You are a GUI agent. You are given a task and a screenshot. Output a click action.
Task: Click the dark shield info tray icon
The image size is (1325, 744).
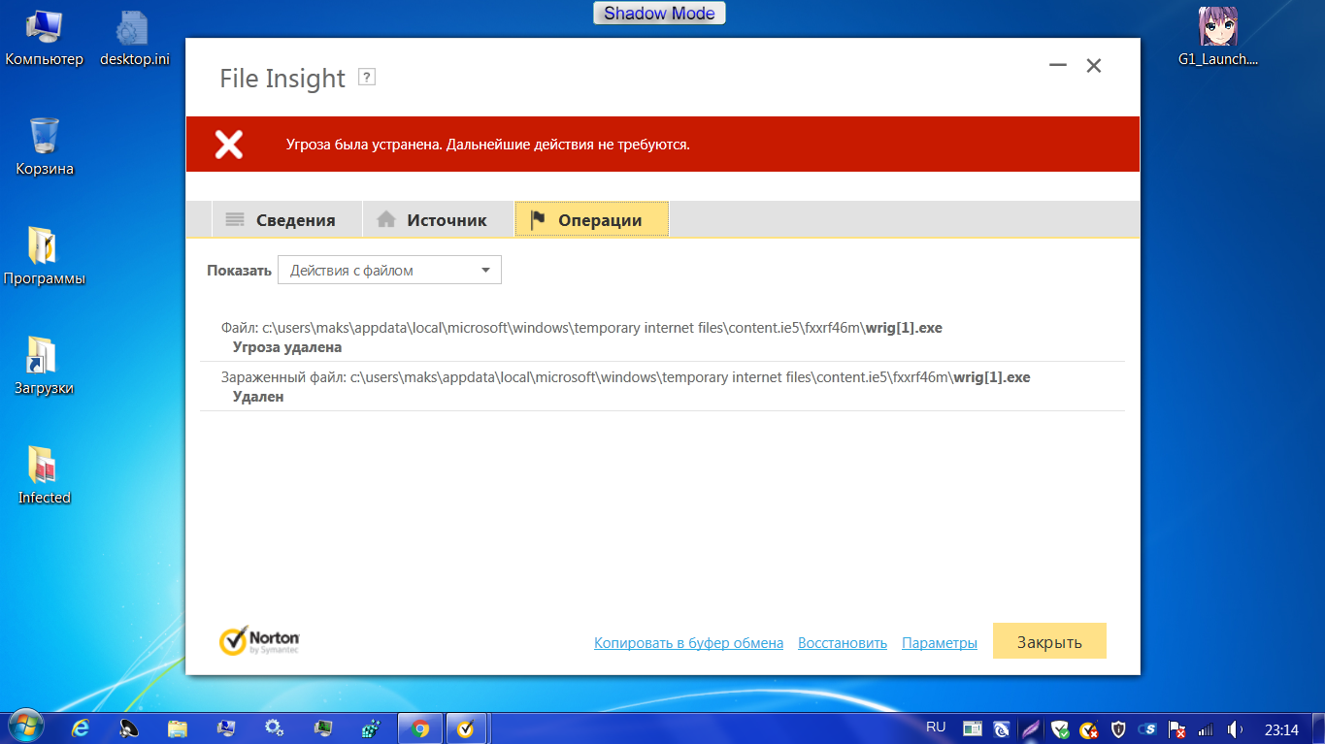(x=1118, y=728)
